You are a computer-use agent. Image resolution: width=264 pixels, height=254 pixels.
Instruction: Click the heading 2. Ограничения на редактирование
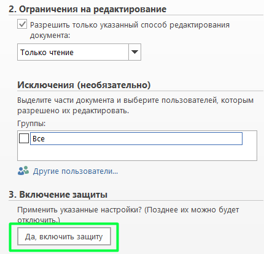click(x=87, y=9)
